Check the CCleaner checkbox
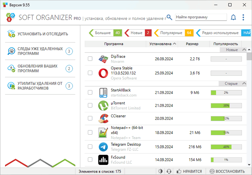 pos(90,118)
